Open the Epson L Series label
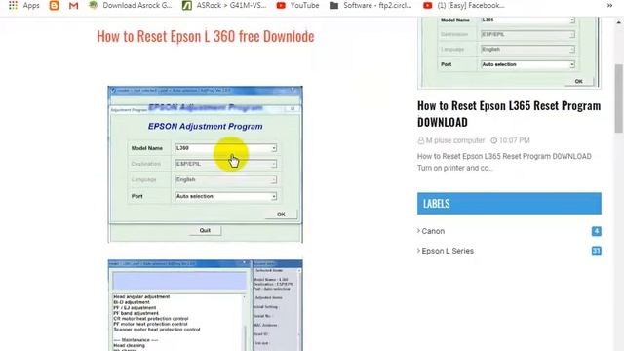624x351 pixels. click(448, 251)
